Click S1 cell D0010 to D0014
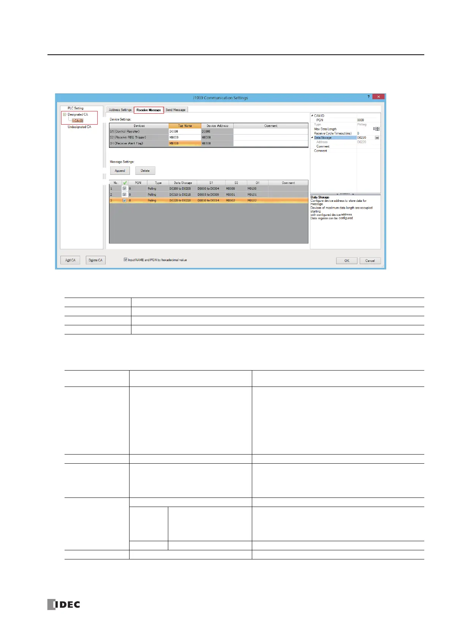 point(211,200)
